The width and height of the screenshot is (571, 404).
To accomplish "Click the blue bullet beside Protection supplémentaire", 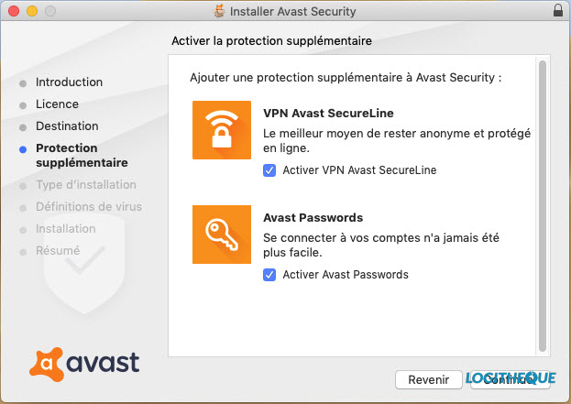I will pos(23,149).
